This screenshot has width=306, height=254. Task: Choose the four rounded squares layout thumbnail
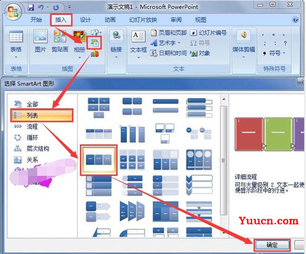[132, 106]
